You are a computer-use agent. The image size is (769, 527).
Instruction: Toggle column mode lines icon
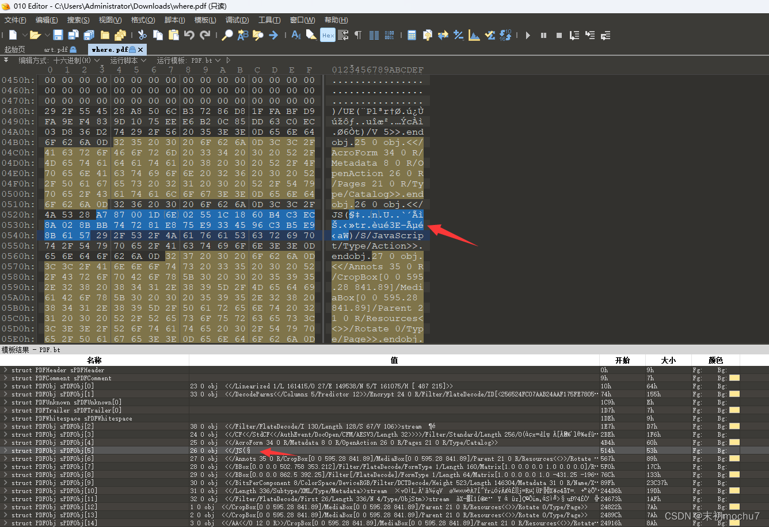click(374, 35)
